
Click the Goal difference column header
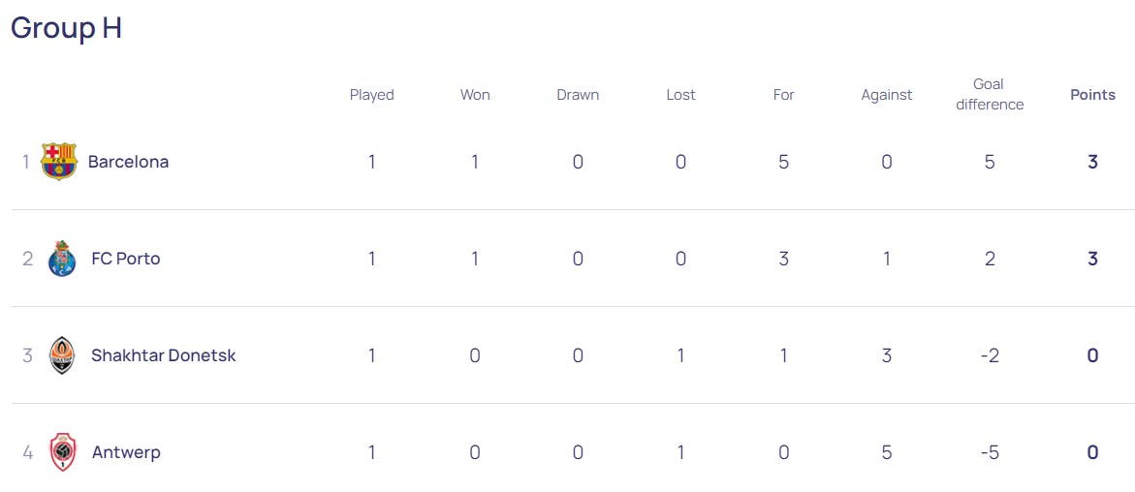(990, 94)
